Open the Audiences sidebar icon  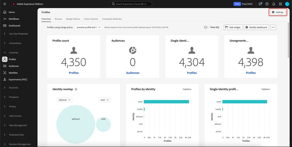5,66
